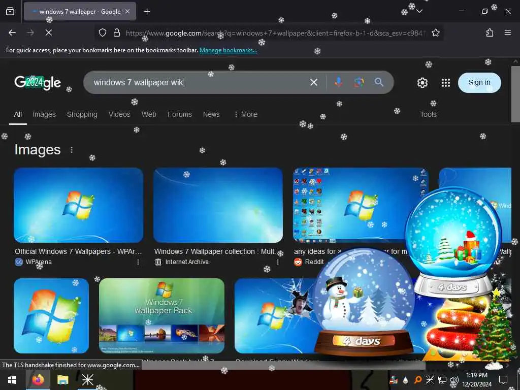Viewport: 520px width, 390px height.
Task: Click the Internet Archive source label
Action: tap(187, 262)
